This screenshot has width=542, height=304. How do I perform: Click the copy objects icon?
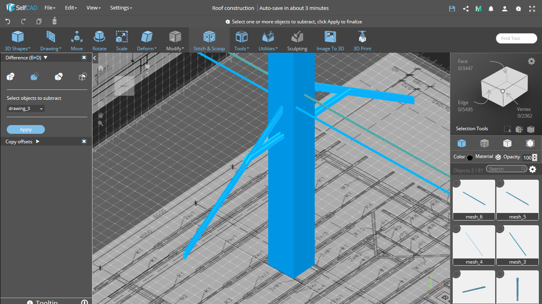coord(39,21)
